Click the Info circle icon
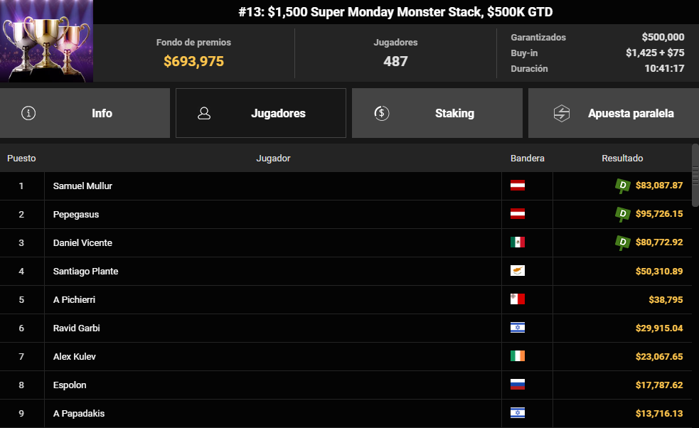699x428 pixels. click(28, 113)
